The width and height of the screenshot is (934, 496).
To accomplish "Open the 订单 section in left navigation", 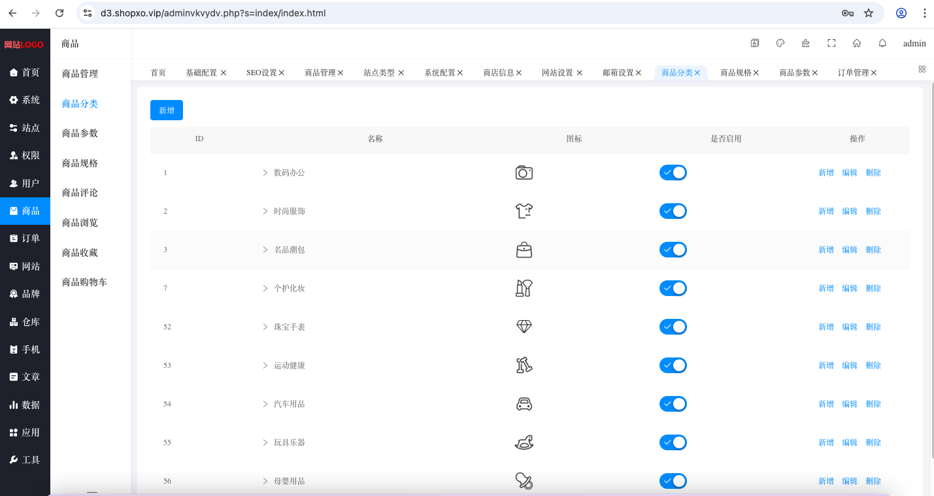I will click(x=25, y=239).
